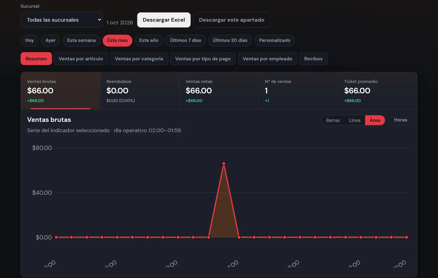
Task: Select the Esta semana filter
Action: [81, 40]
